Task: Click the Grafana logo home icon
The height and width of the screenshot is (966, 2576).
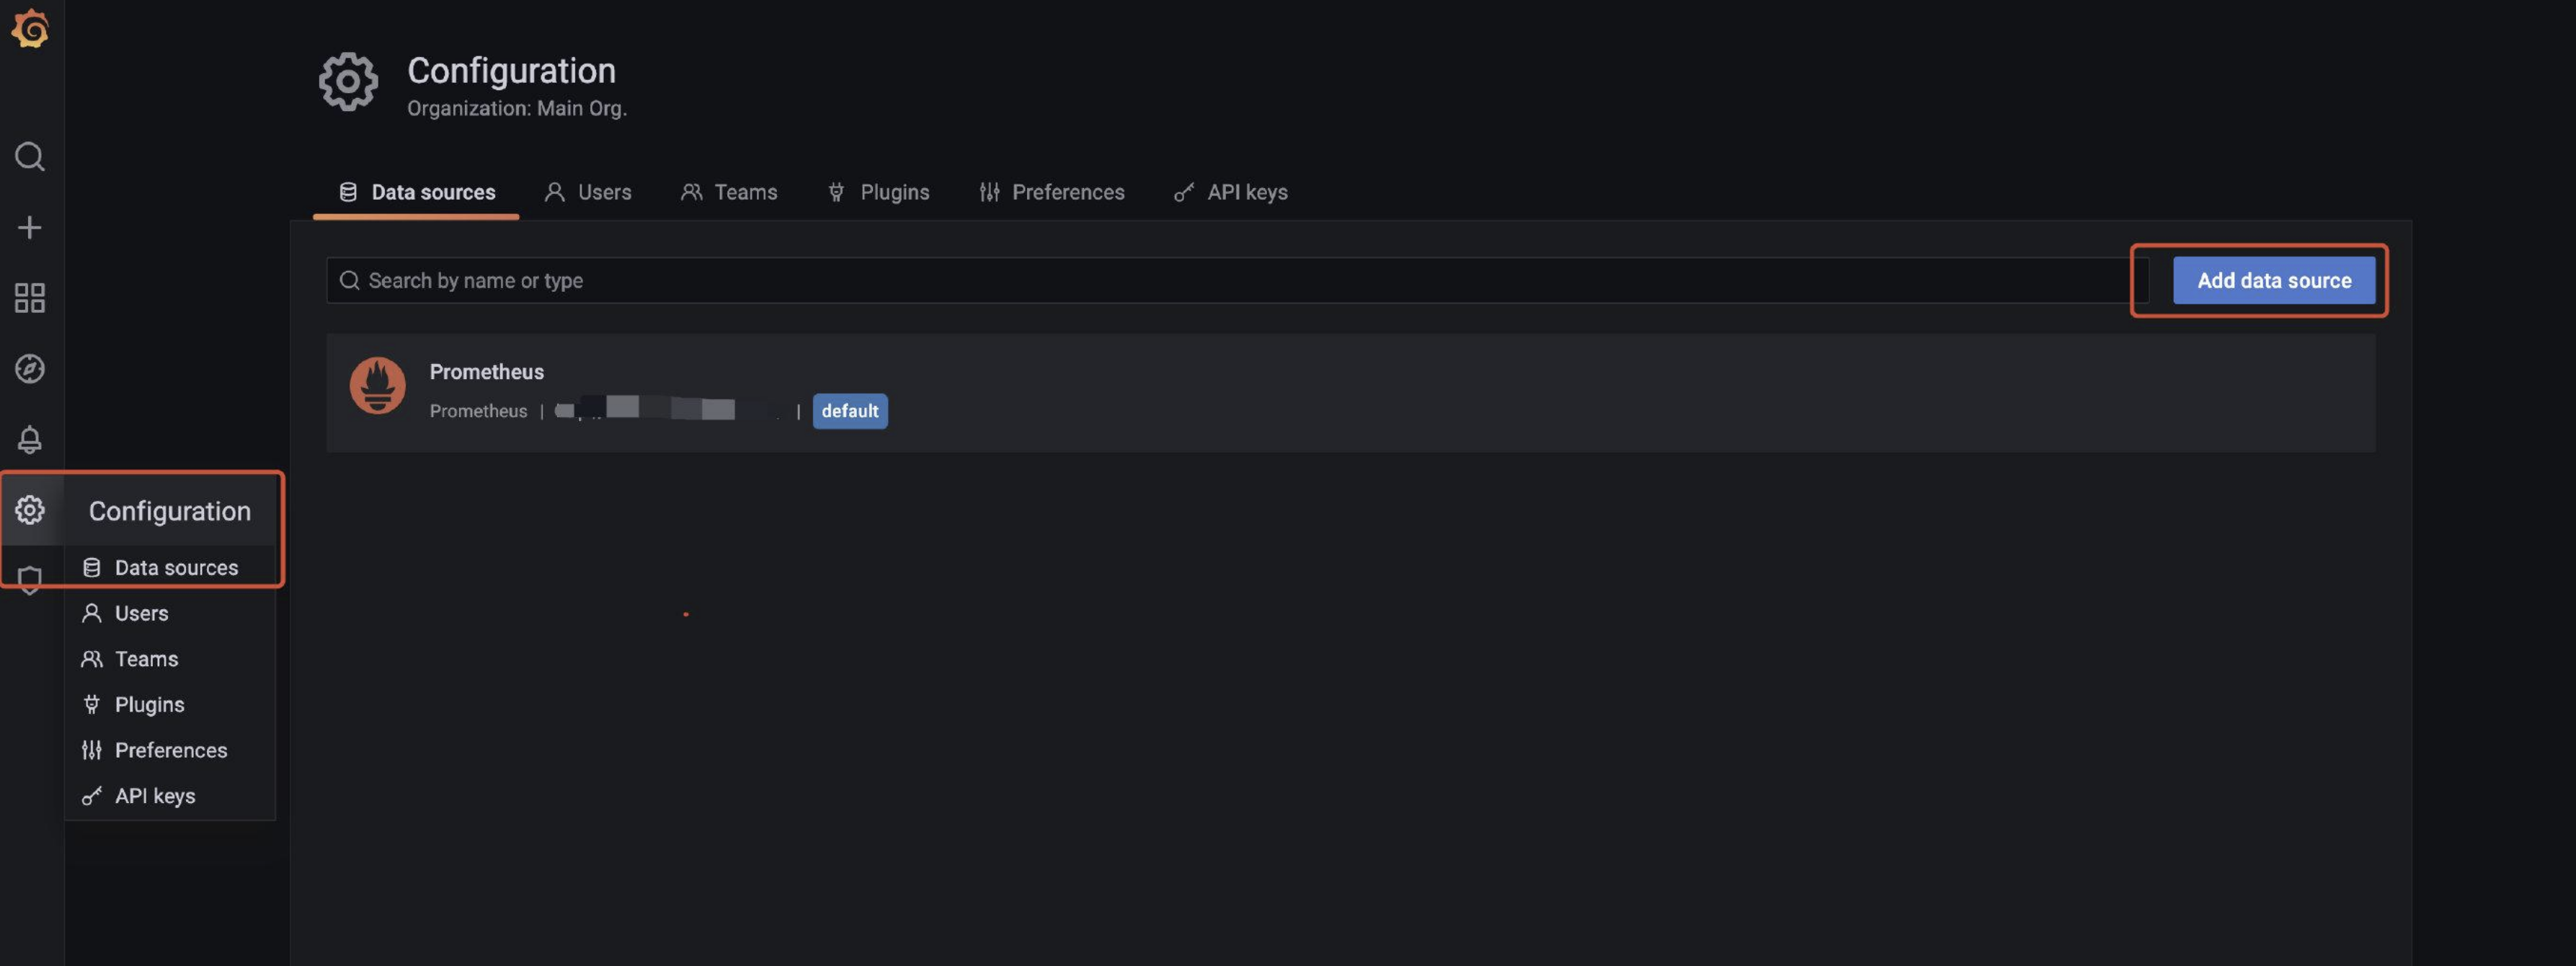Action: 30,28
